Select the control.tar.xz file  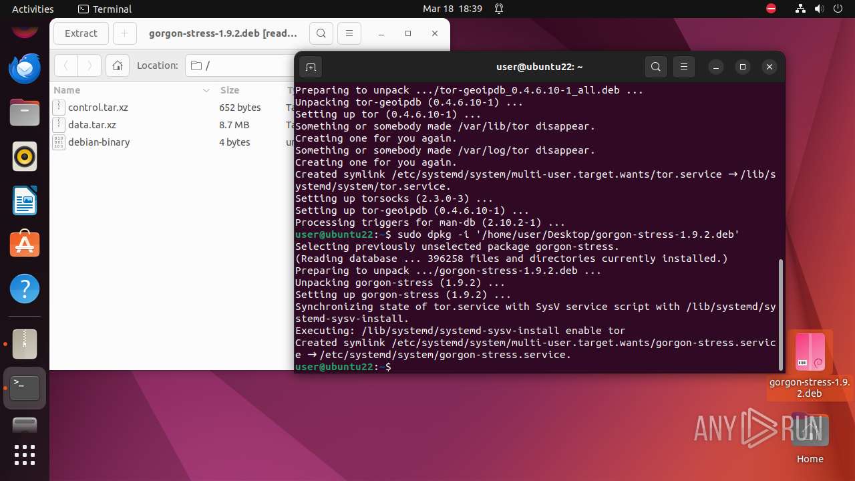pyautogui.click(x=98, y=108)
